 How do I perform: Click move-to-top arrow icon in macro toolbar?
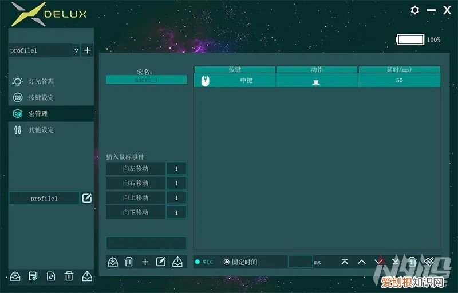[345, 262]
